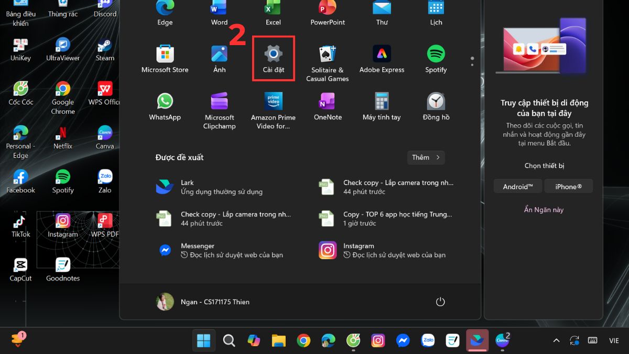Open Discord desktop shortcut
Viewport: 629px width, 354px height.
pyautogui.click(x=105, y=9)
